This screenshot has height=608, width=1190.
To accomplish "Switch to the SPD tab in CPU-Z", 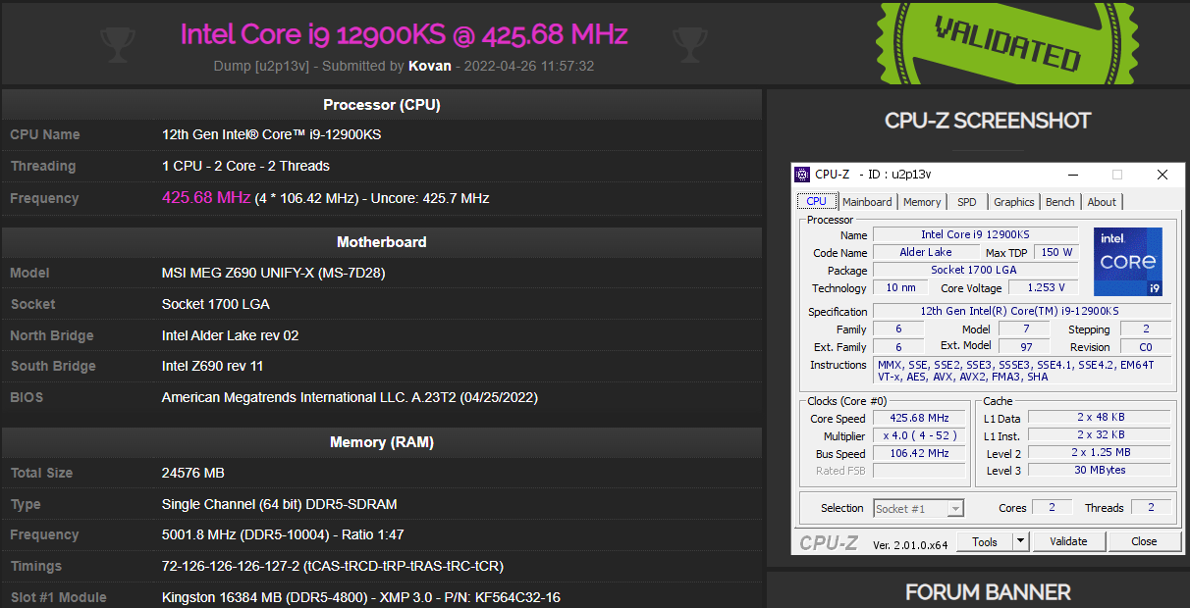I will click(967, 202).
